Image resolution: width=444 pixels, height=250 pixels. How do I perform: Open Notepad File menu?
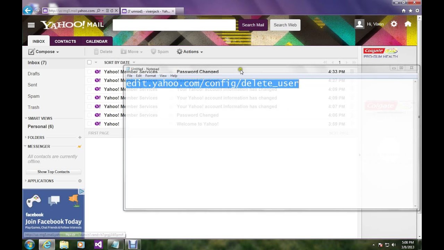130,76
